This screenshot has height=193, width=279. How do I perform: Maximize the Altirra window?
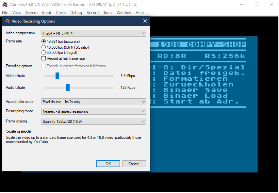(256, 5)
